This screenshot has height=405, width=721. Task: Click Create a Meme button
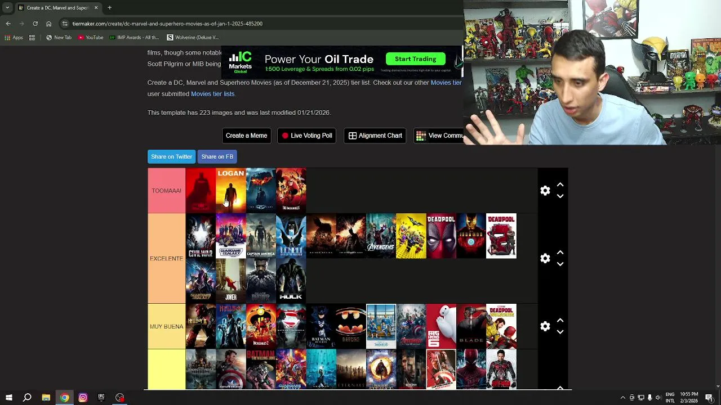[x=246, y=136]
